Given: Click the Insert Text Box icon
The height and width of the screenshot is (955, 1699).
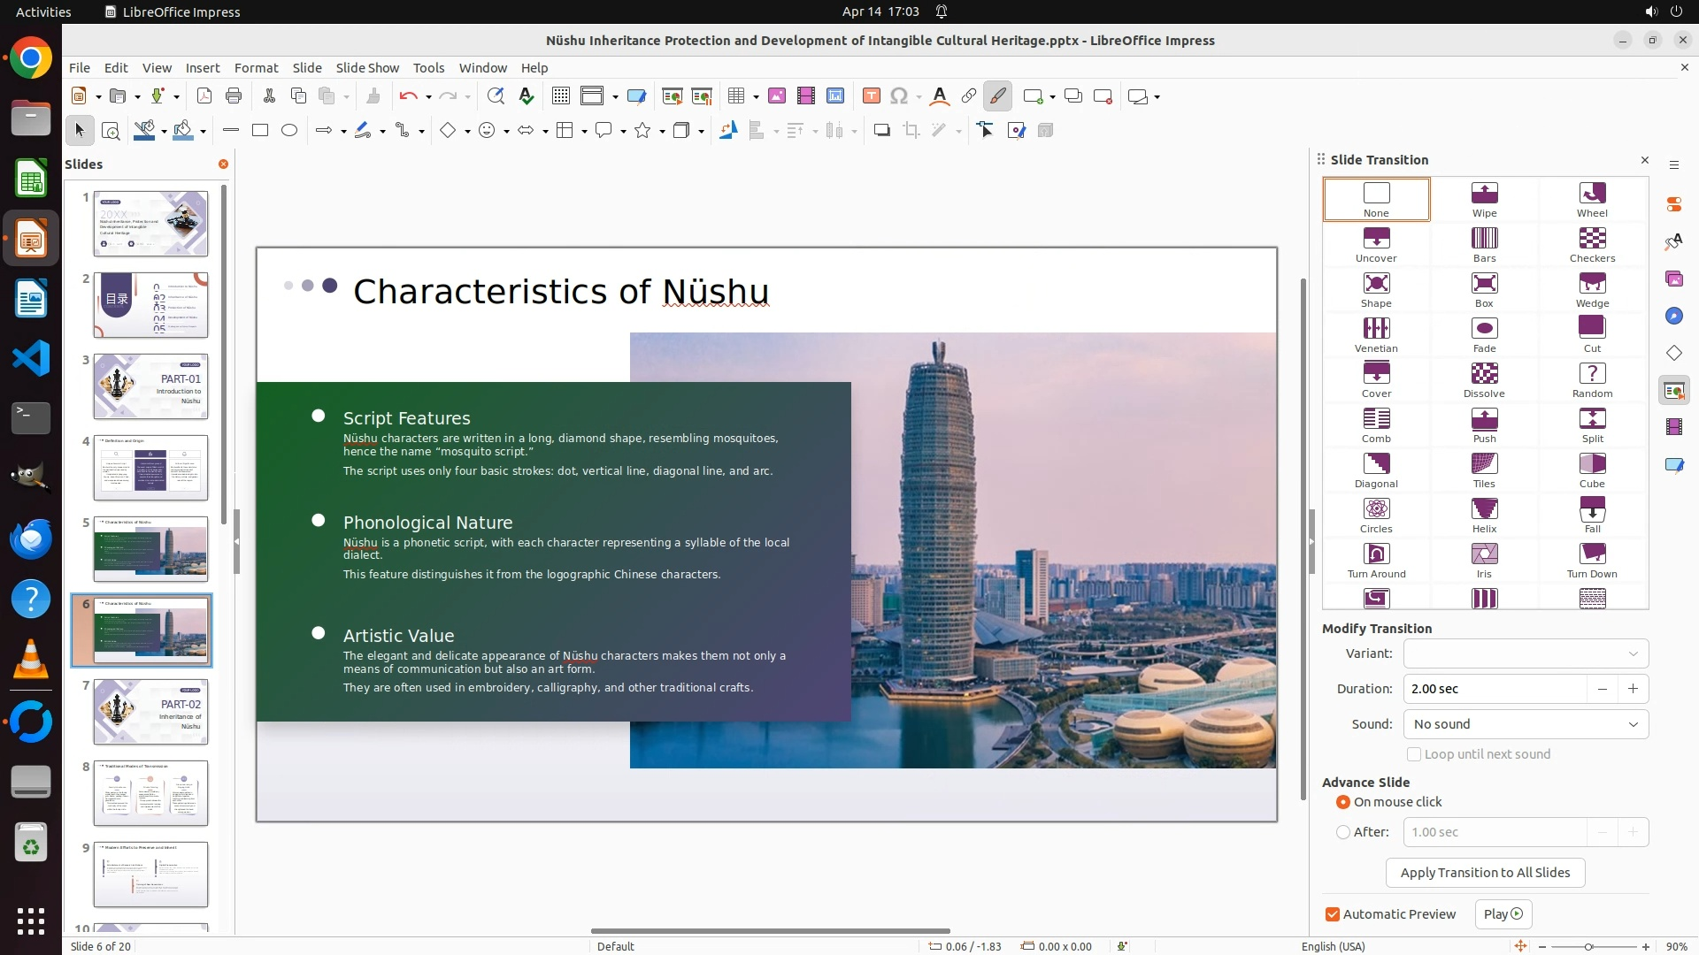Looking at the screenshot, I should (871, 96).
